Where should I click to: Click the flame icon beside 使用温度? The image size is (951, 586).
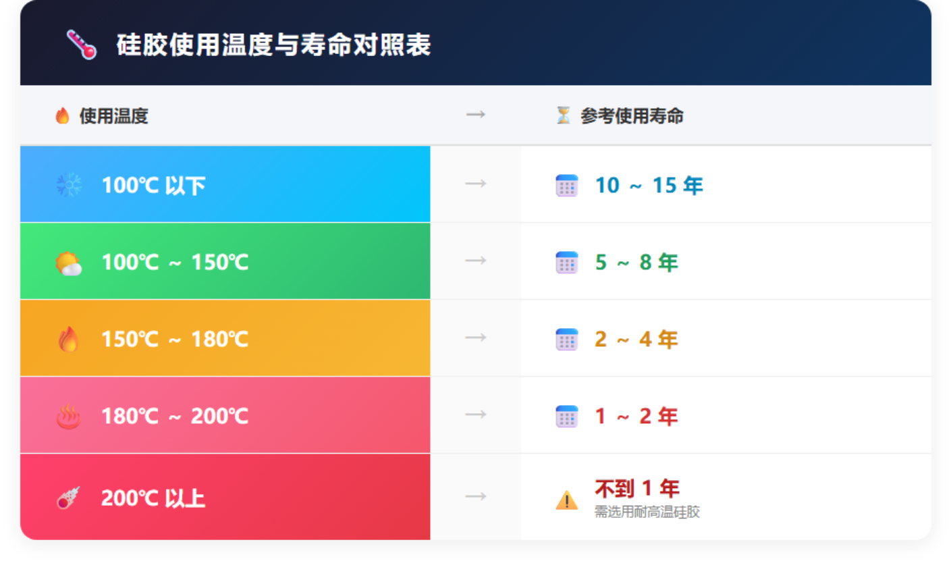62,116
